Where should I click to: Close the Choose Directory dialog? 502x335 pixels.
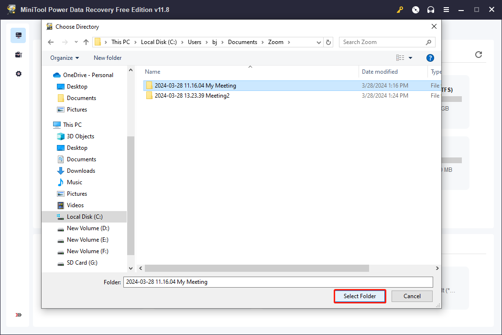(x=434, y=27)
